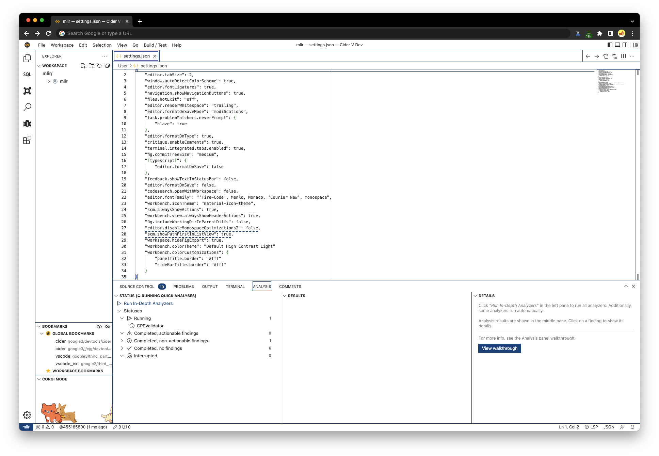Open notifications via the bell icon
The height and width of the screenshot is (456, 659).
[632, 427]
